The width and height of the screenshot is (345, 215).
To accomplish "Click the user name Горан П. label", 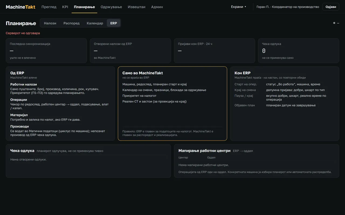I will (263, 7).
